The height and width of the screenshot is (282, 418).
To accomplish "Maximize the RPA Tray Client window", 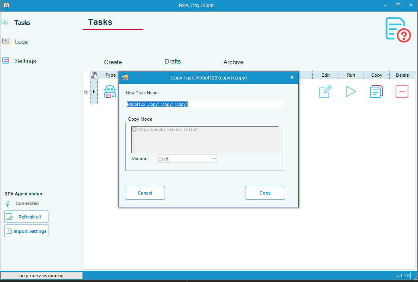I will point(398,5).
